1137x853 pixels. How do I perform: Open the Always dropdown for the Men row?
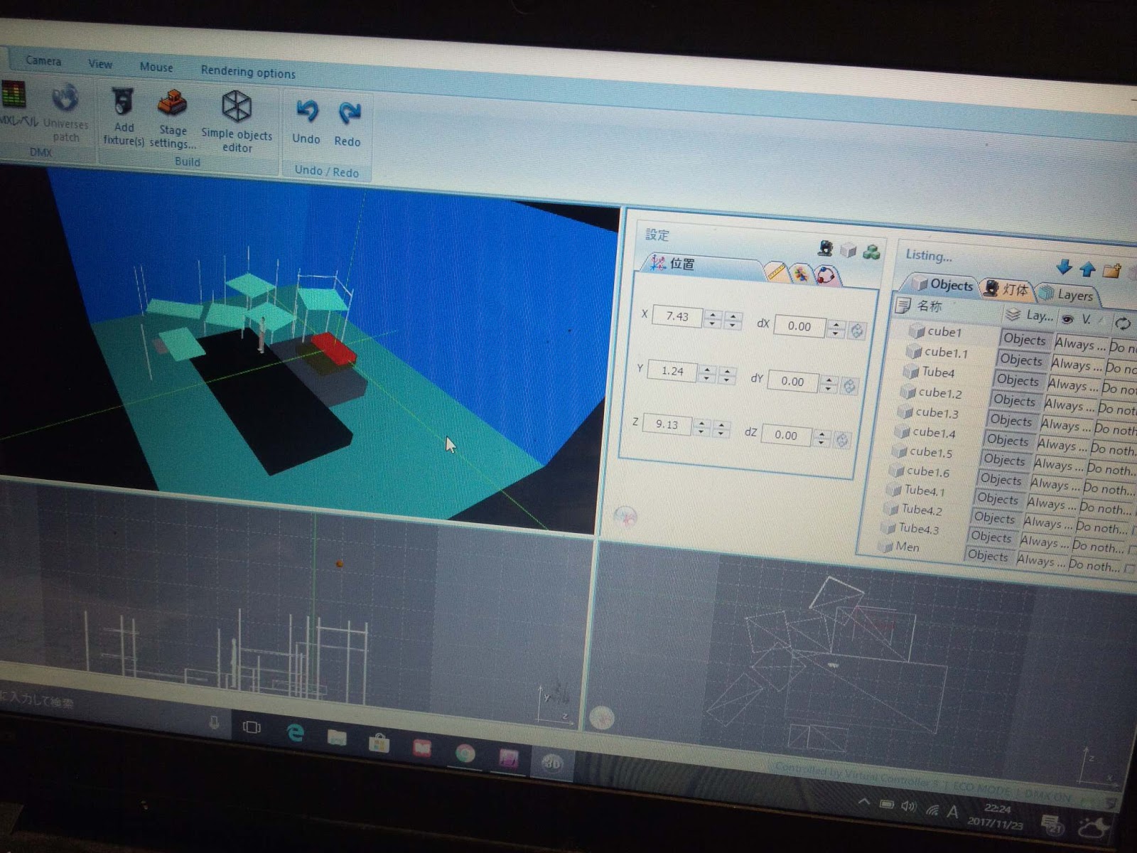(x=1041, y=560)
